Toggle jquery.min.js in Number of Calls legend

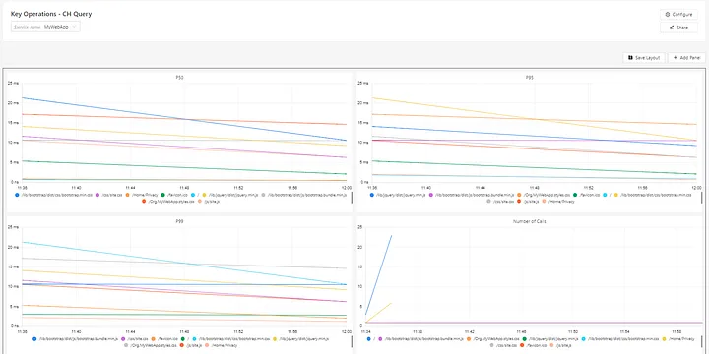[x=550, y=338]
